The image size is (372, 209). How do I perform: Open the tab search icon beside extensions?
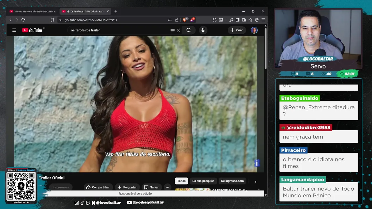click(221, 20)
